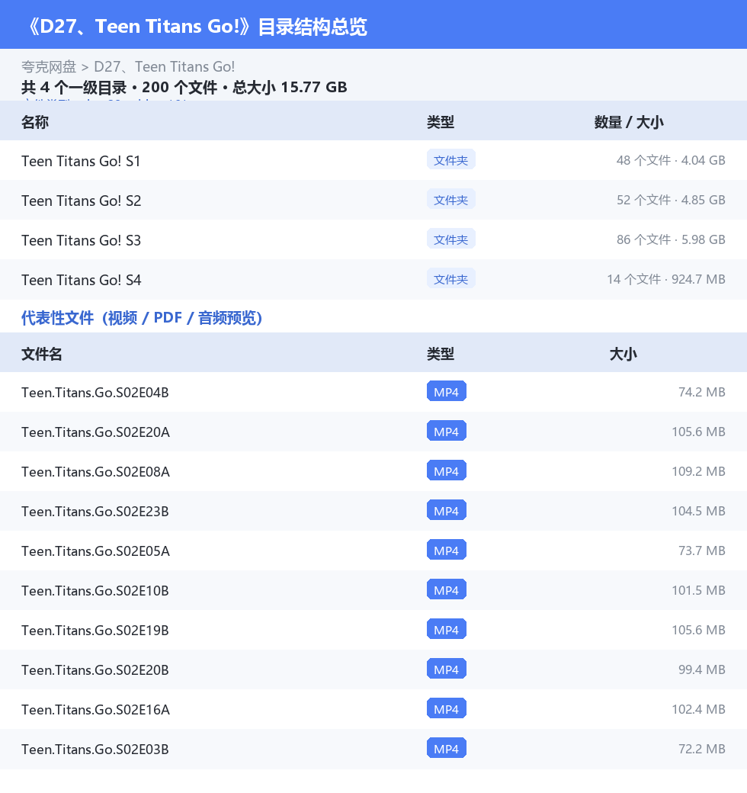Click 类型 header in the 文件名 table
This screenshot has height=793, width=747.
[441, 354]
